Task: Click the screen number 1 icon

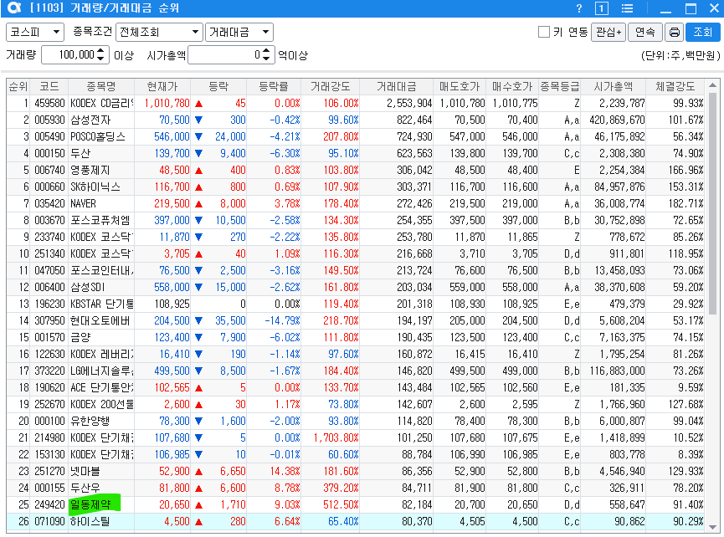Action: click(x=601, y=8)
